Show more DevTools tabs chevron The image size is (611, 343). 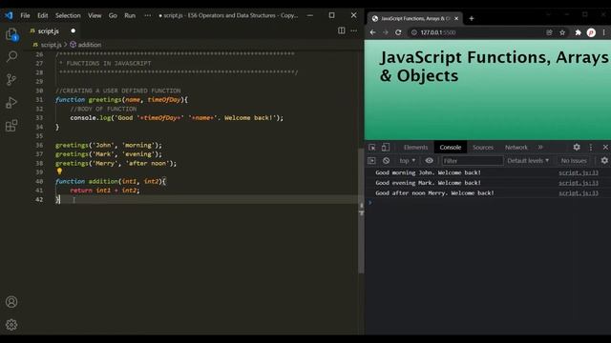pos(540,147)
